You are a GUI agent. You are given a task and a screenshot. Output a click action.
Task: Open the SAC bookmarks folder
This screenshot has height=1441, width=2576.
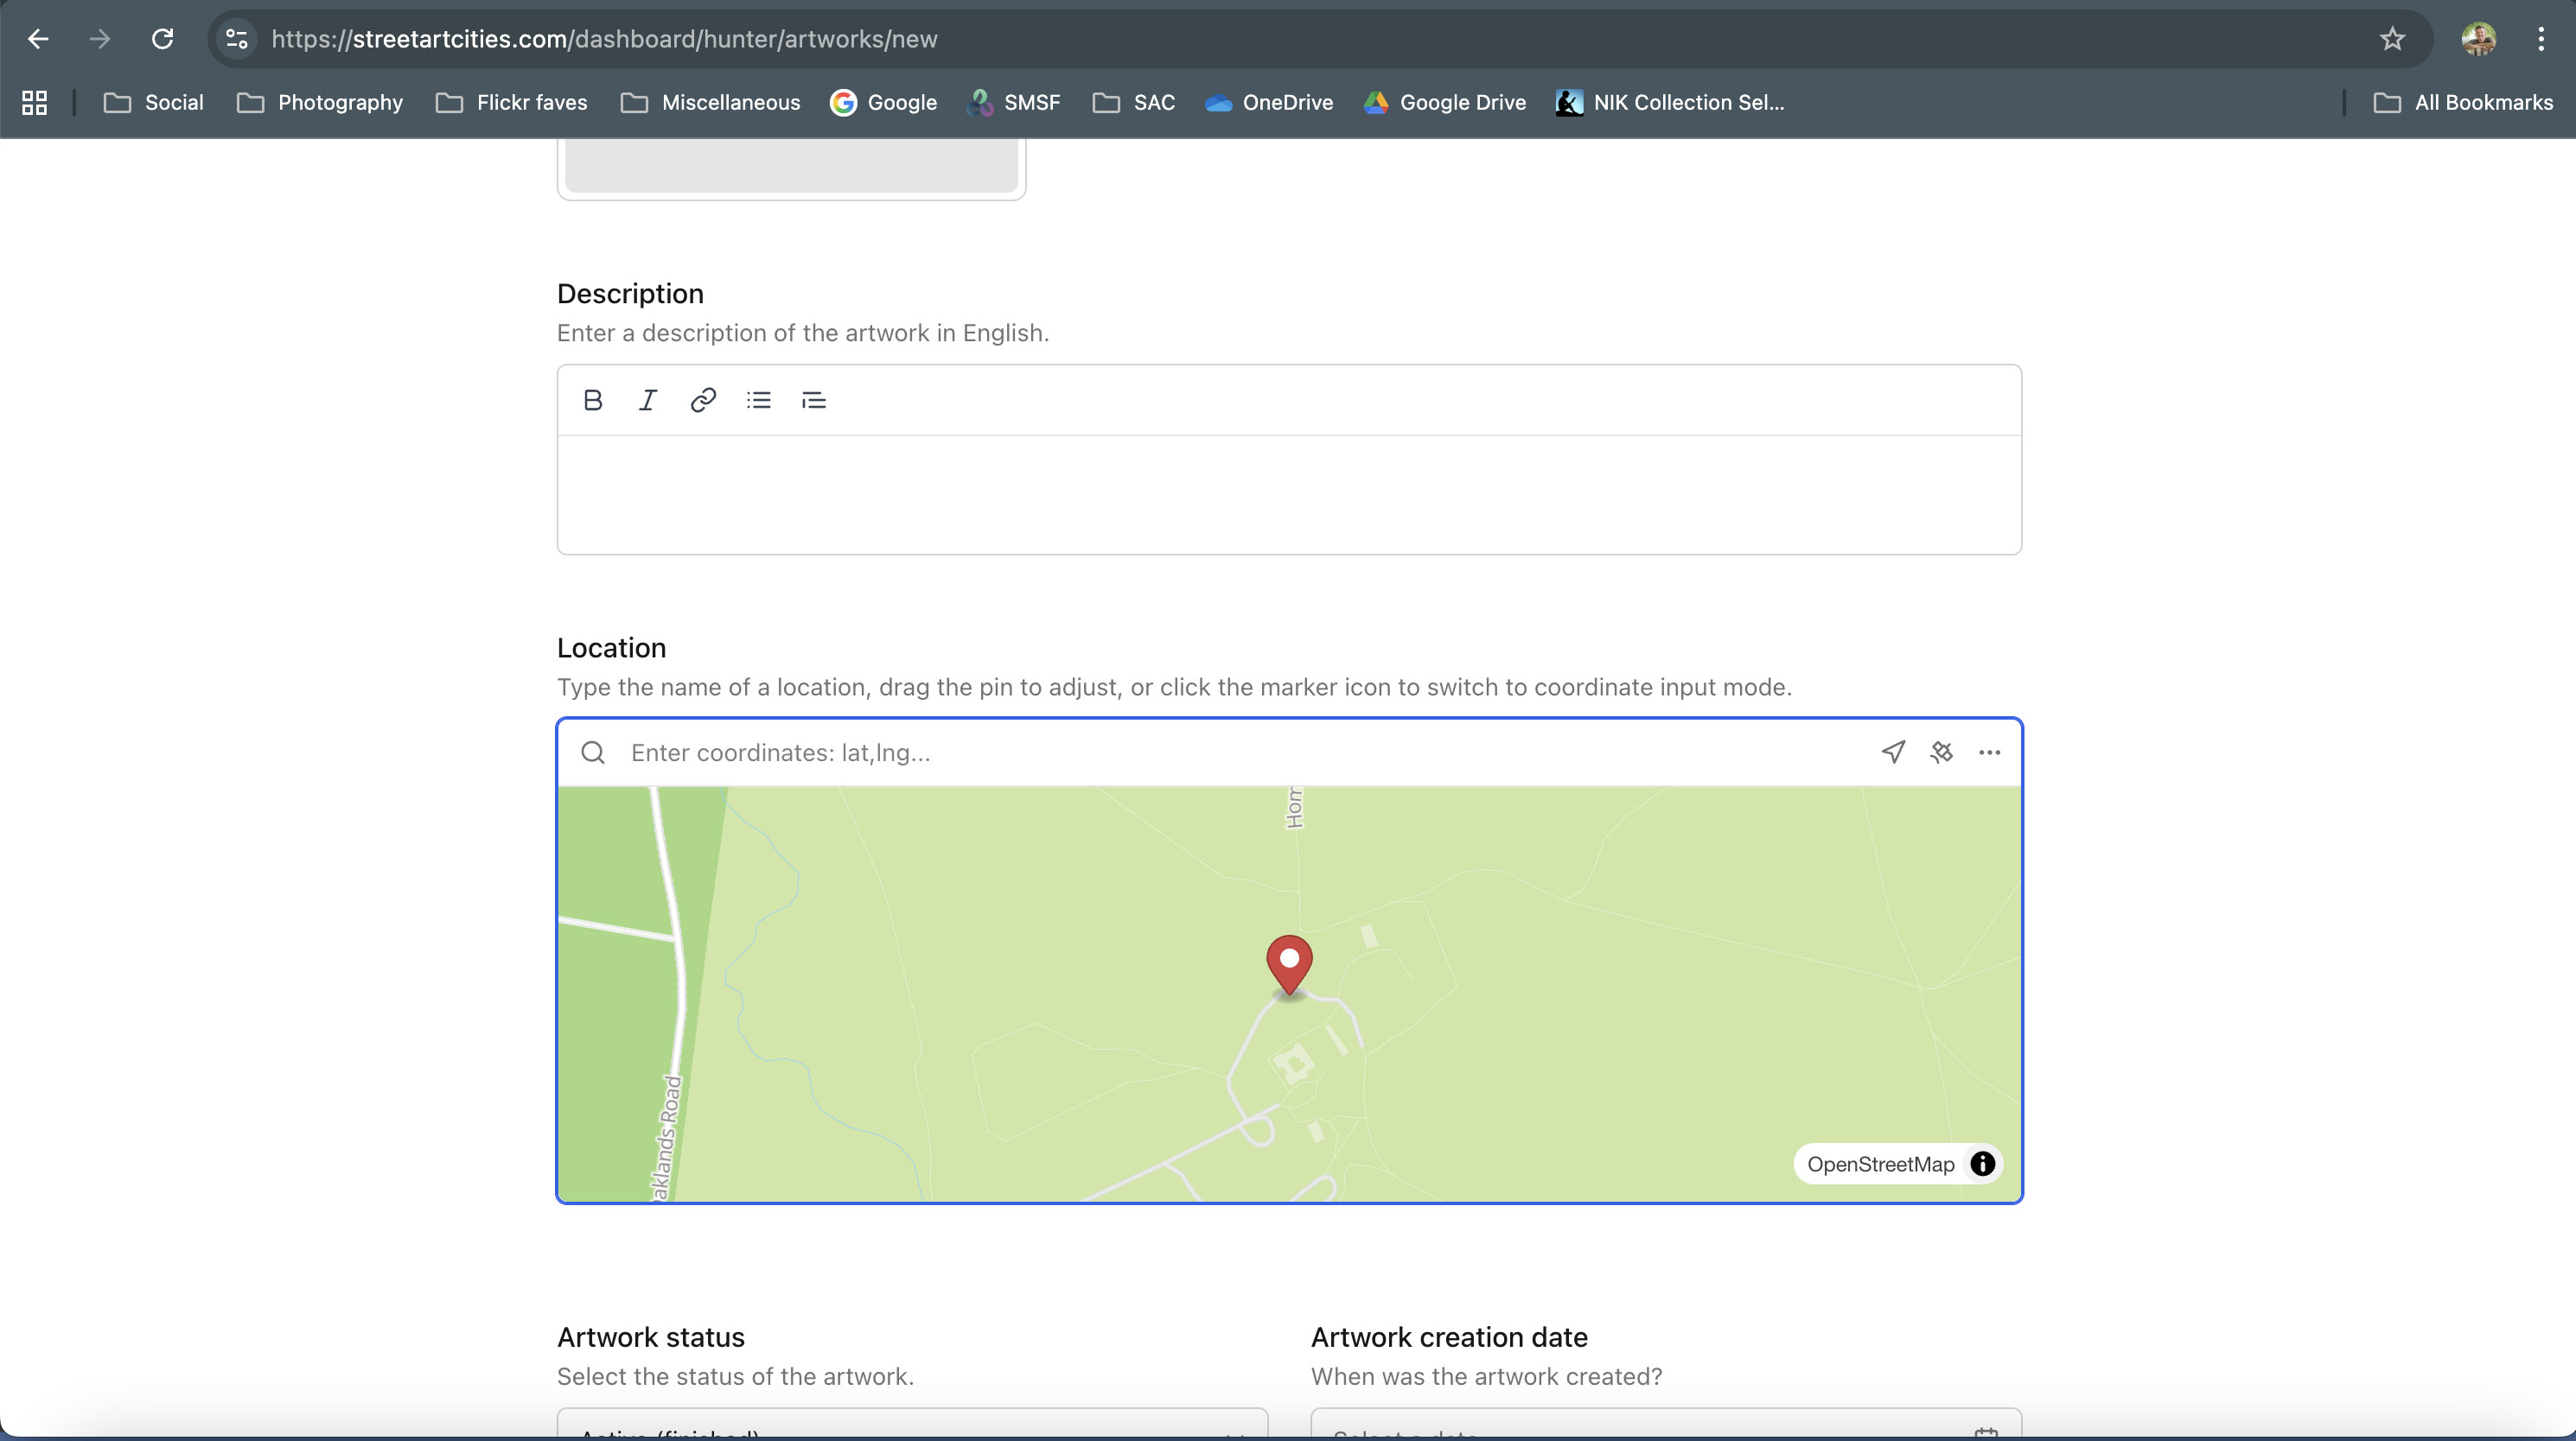pyautogui.click(x=1134, y=102)
